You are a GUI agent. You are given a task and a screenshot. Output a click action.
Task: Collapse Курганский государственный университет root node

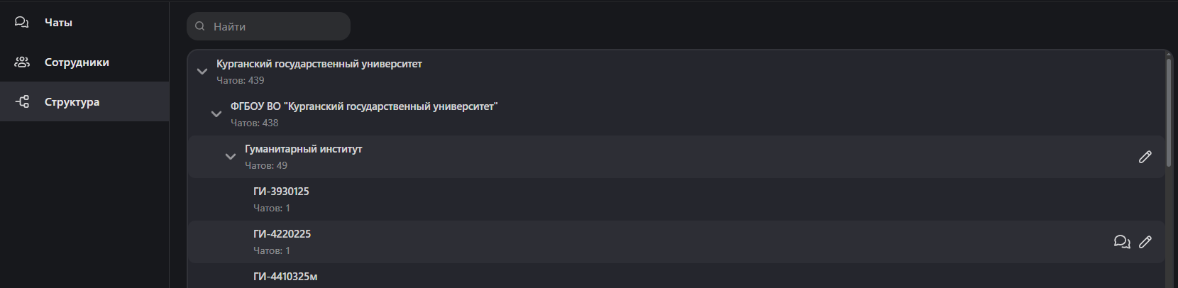[202, 72]
